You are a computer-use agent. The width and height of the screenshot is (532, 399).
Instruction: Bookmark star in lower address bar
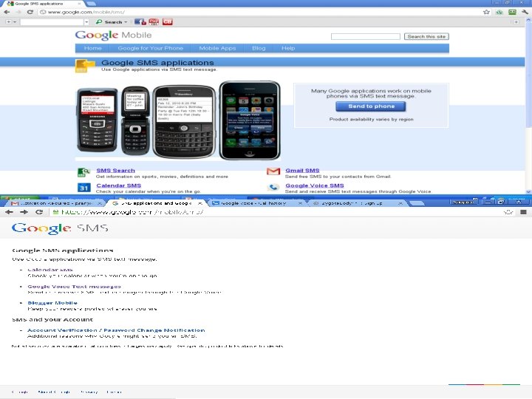pos(508,212)
